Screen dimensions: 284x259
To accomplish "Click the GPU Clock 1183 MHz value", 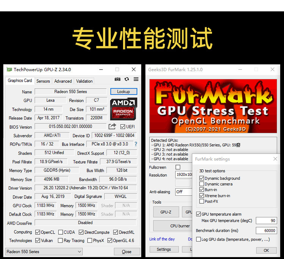I will click(x=46, y=205).
